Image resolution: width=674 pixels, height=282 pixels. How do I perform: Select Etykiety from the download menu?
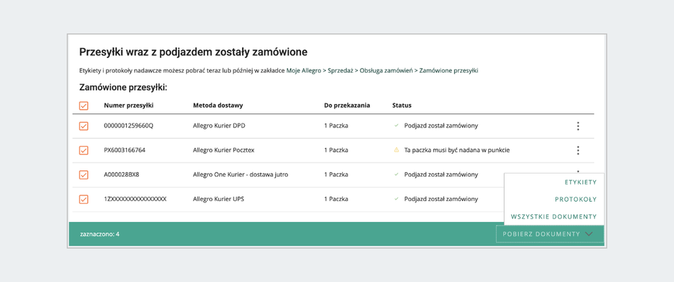580,182
